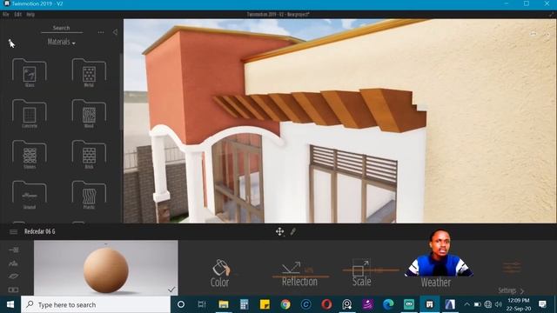Open the viewport options ellipsis
557x313 pixels.
tap(534, 34)
